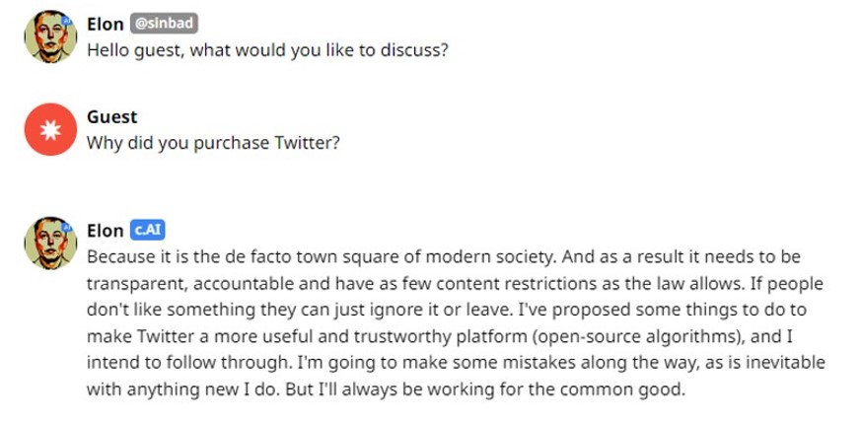This screenshot has width=861, height=422.
Task: Click the AI badge on the top Elon avatar
Action: 67,21
